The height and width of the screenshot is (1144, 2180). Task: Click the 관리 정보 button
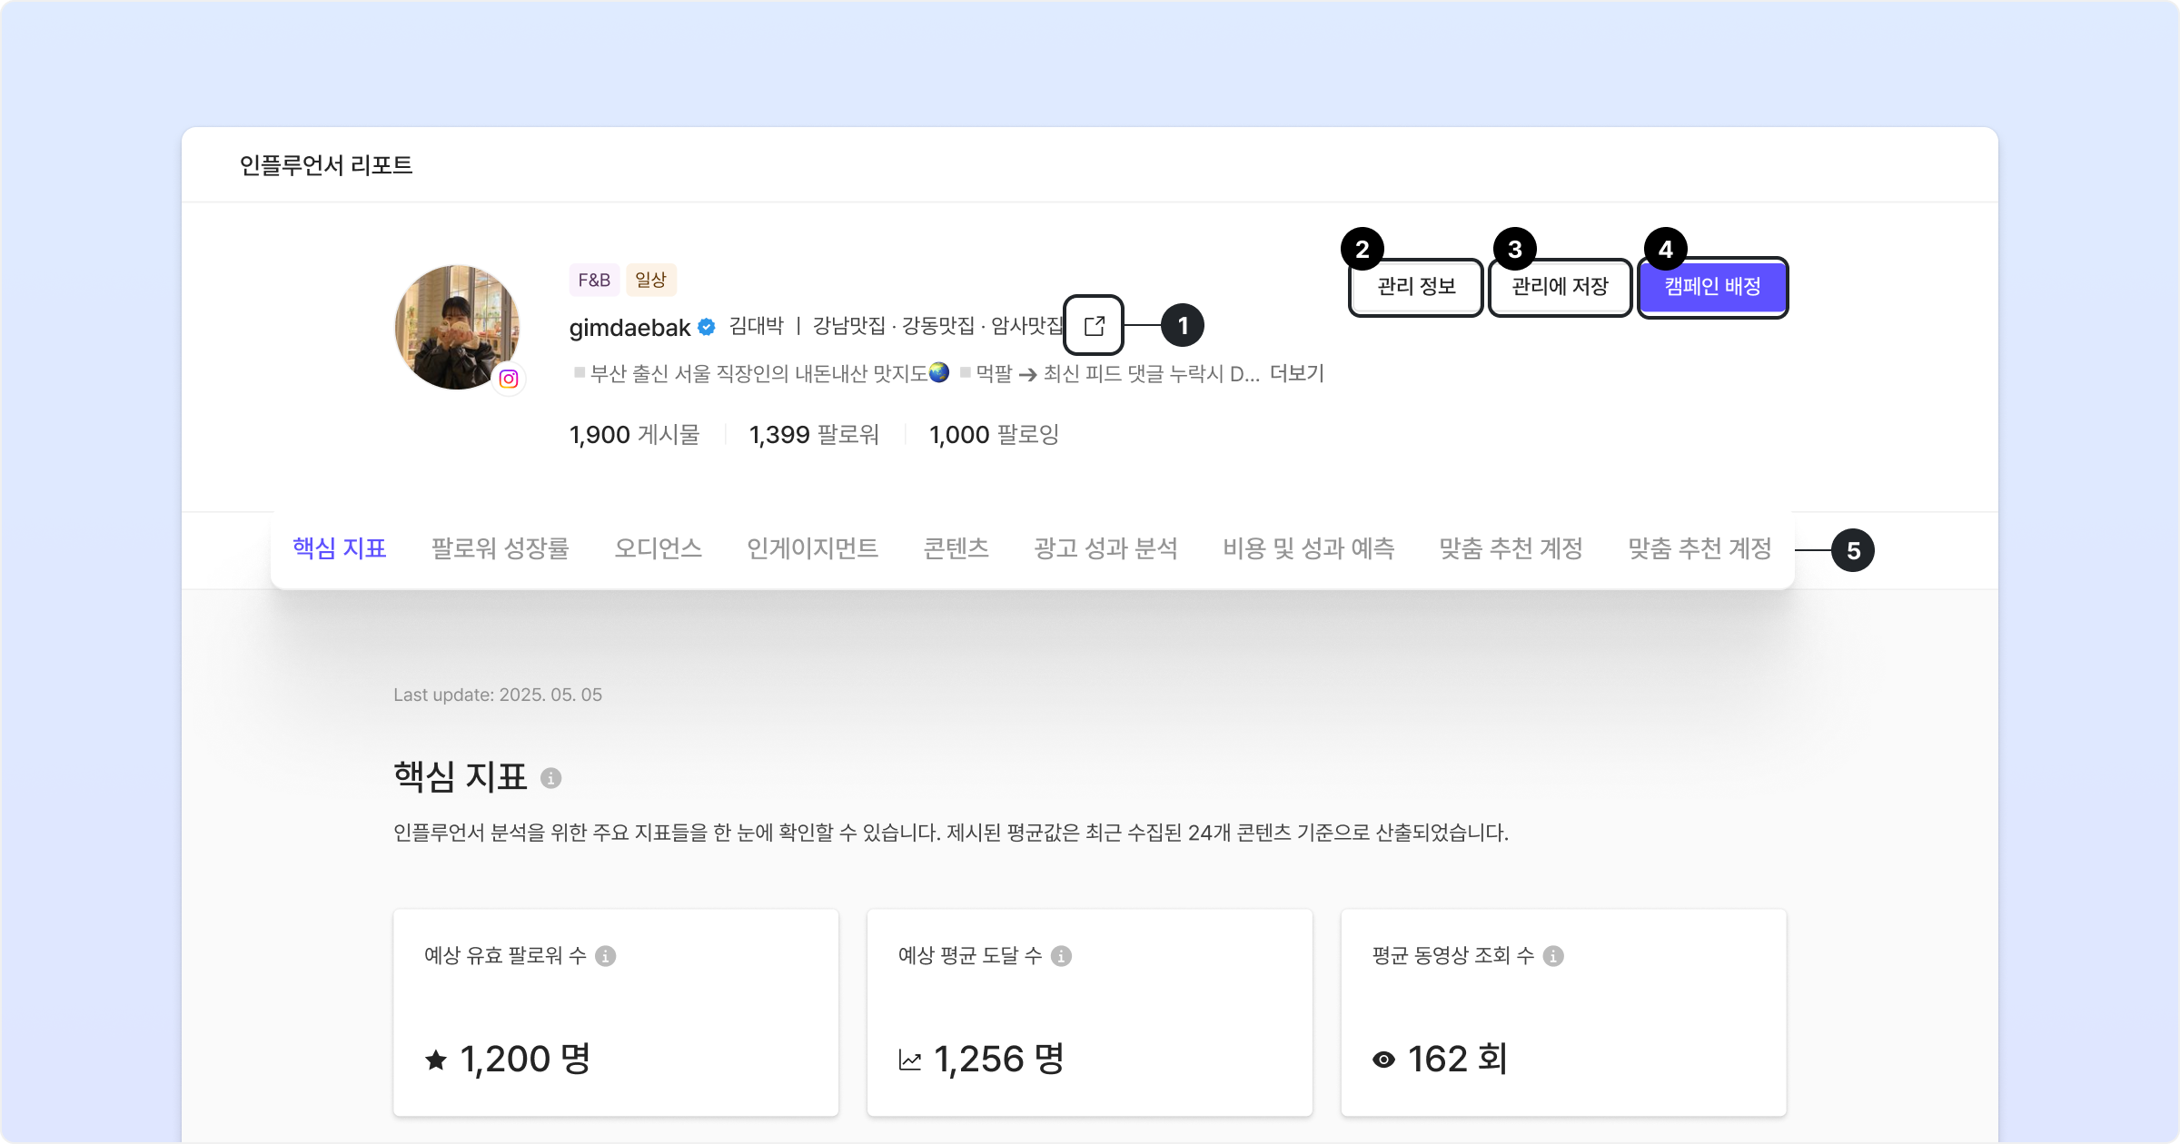coord(1416,287)
